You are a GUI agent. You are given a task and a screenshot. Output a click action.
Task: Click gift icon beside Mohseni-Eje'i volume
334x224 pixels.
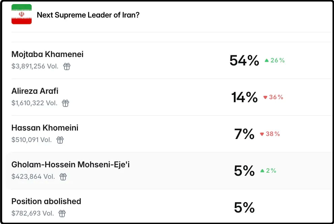click(63, 177)
